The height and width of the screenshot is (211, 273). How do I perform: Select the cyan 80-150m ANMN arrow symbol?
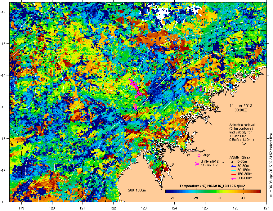click(233, 170)
